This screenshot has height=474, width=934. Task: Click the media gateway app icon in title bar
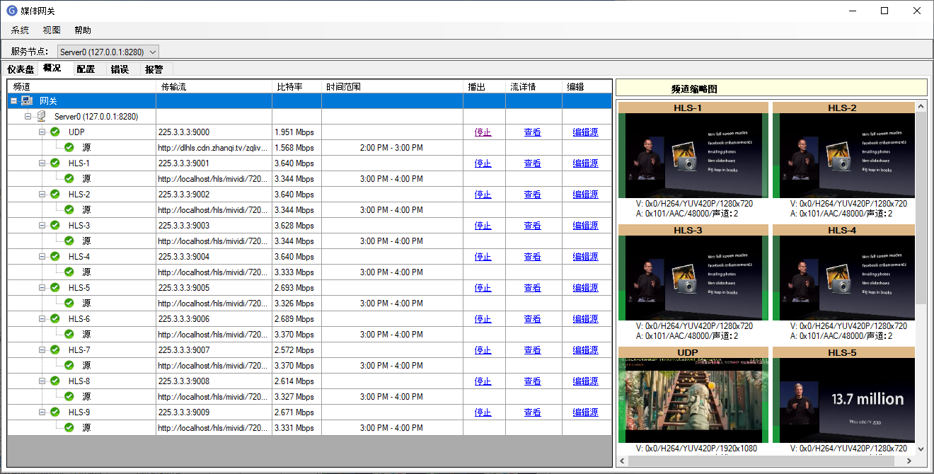pos(11,11)
